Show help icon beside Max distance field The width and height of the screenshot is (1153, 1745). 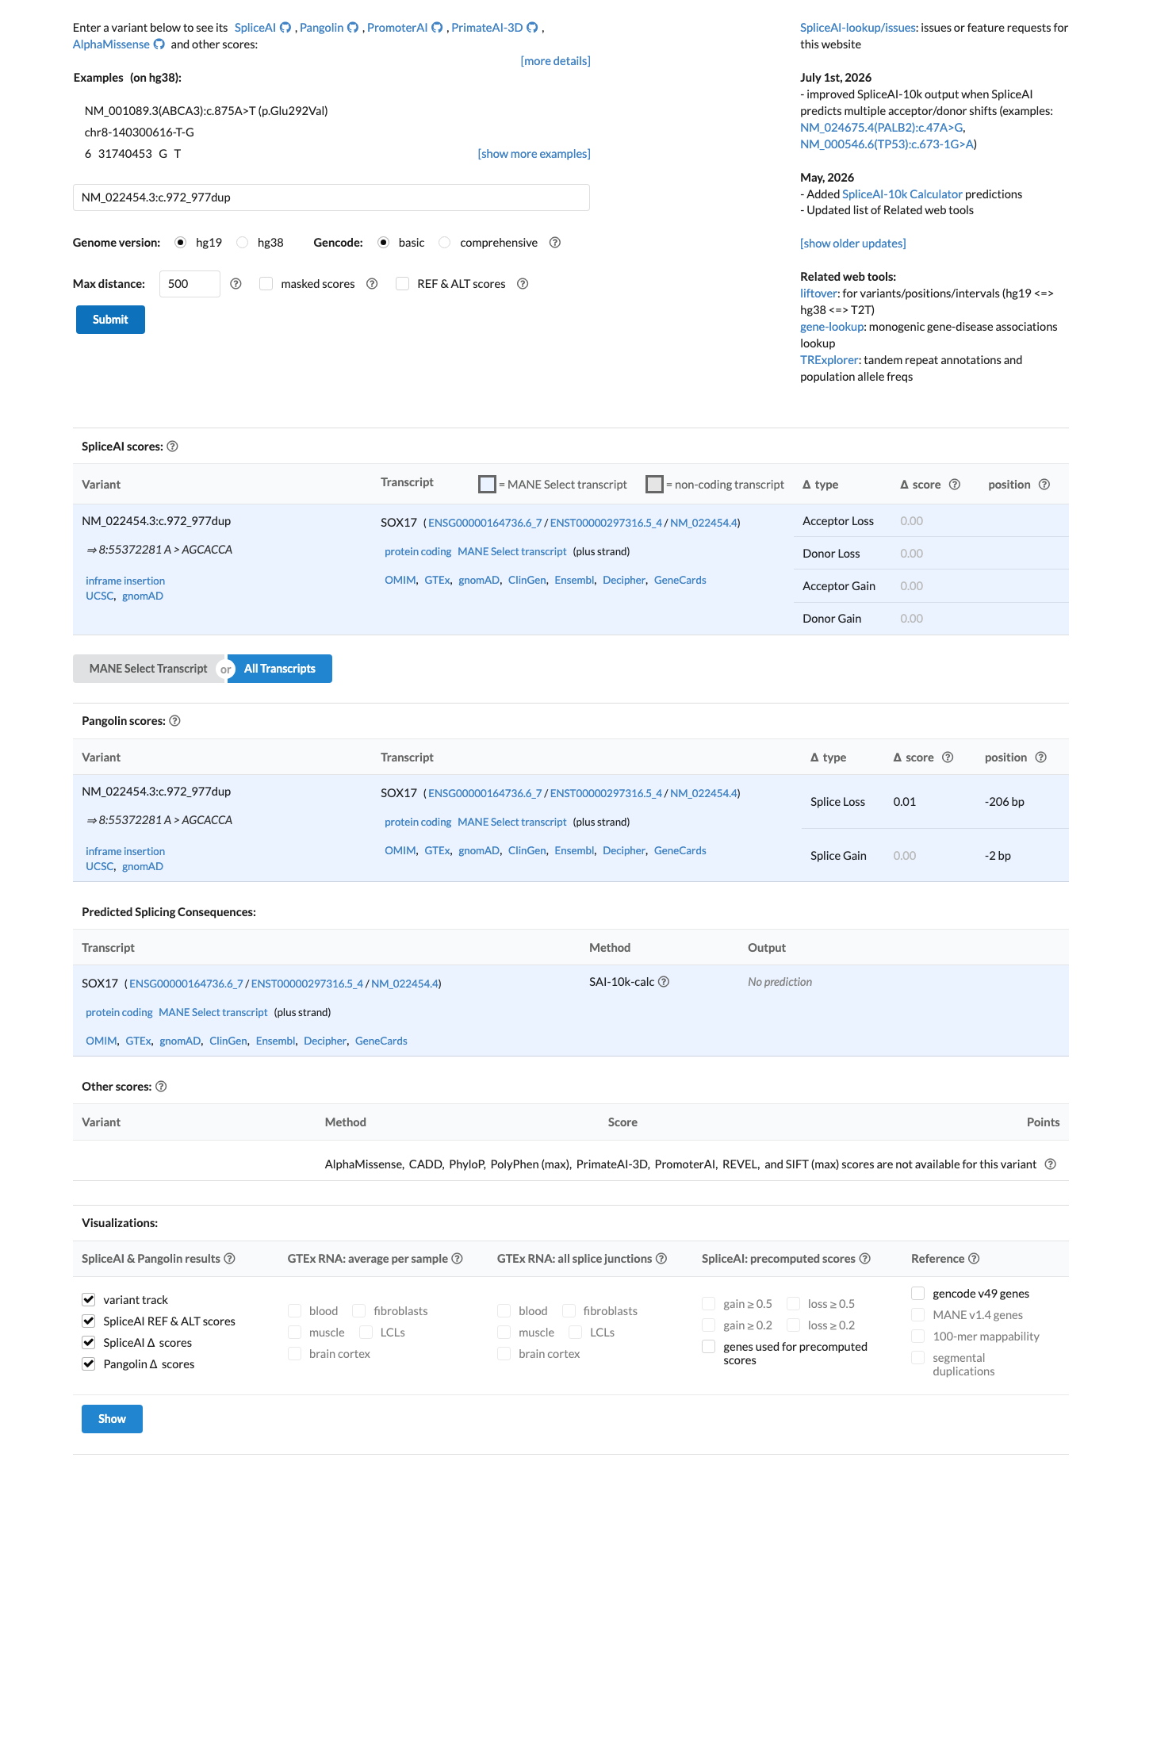tap(236, 284)
